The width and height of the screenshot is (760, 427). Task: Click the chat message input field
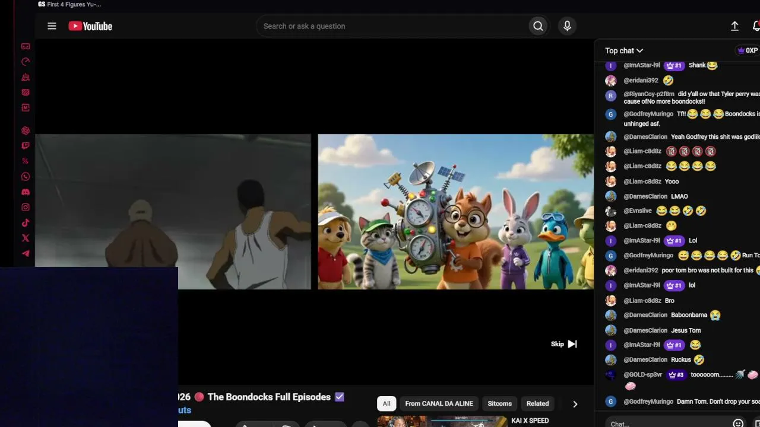tap(668, 423)
